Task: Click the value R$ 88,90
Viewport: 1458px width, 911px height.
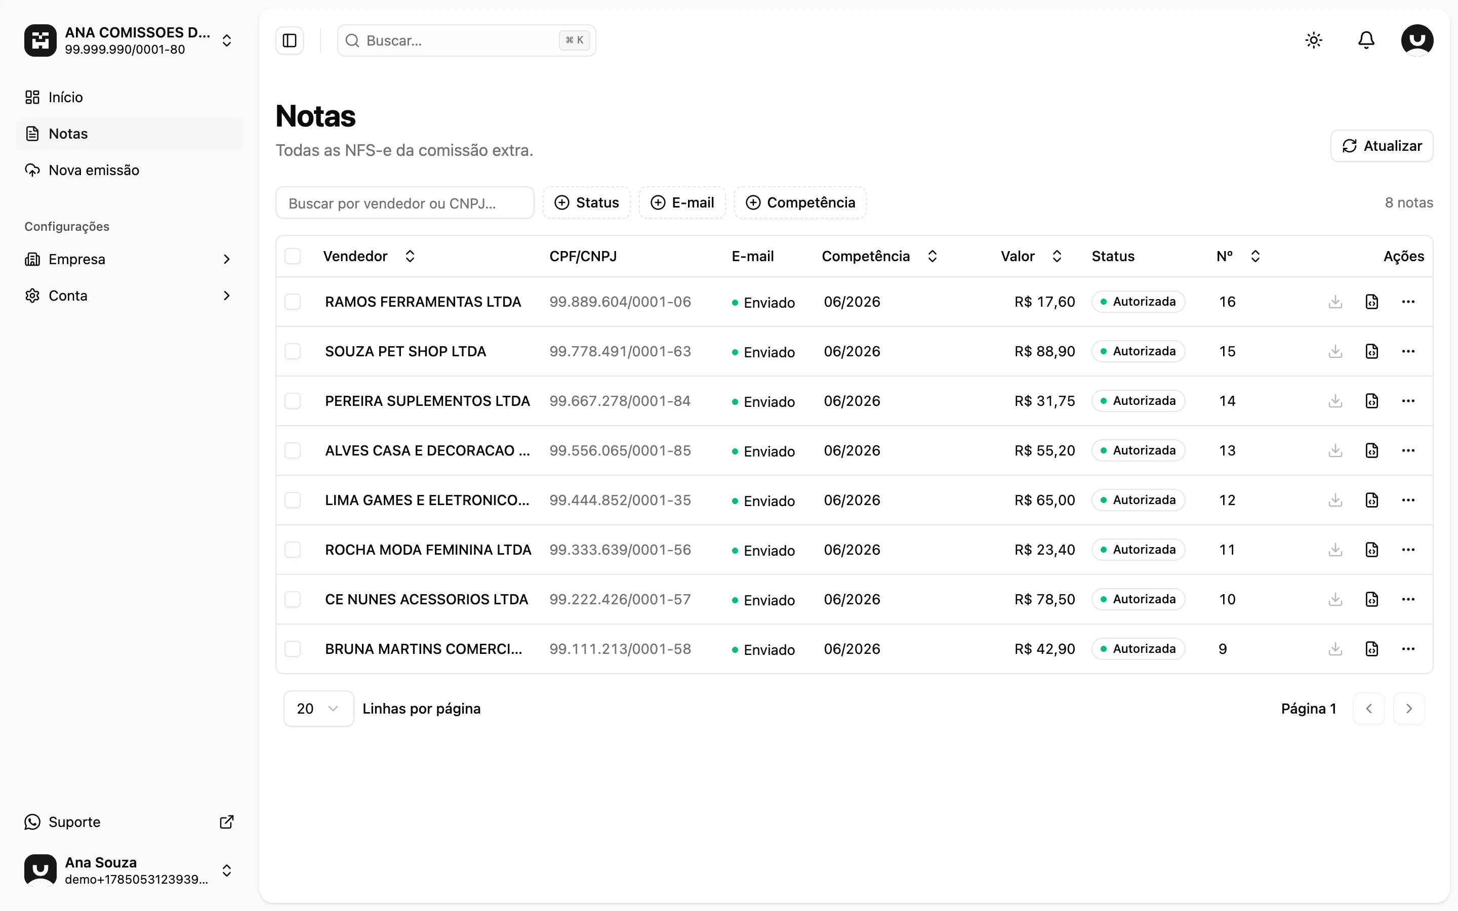Action: 1045,351
